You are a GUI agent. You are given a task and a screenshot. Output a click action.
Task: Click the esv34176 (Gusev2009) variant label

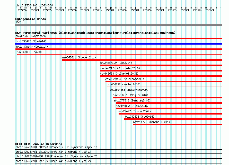[31, 36]
